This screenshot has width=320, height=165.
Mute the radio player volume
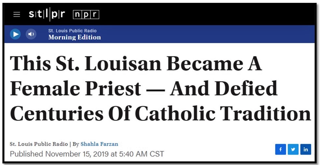[x=31, y=34]
